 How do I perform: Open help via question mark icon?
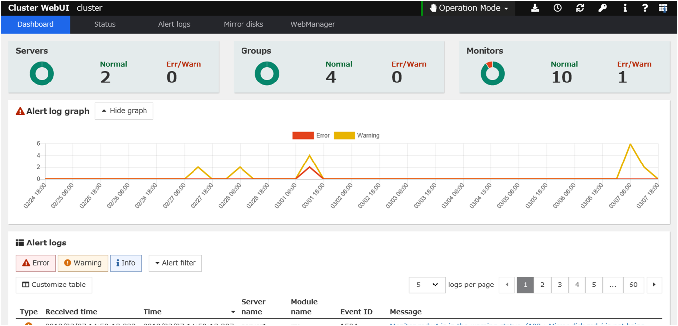point(645,8)
